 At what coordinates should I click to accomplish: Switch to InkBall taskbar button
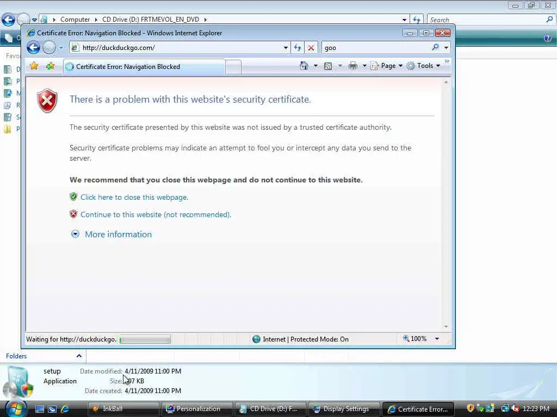123,409
